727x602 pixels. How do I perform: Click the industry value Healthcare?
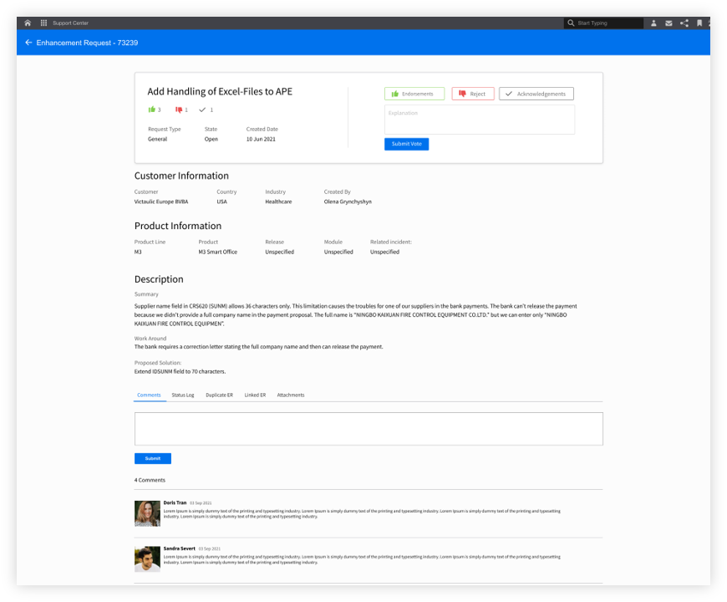point(278,202)
